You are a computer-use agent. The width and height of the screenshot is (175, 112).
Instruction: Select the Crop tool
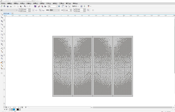point(2,21)
